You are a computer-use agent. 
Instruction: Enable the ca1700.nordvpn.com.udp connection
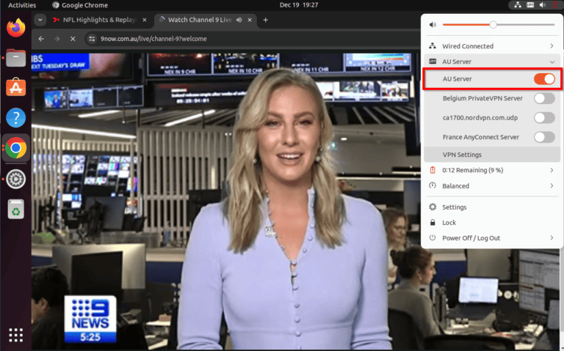click(x=543, y=117)
